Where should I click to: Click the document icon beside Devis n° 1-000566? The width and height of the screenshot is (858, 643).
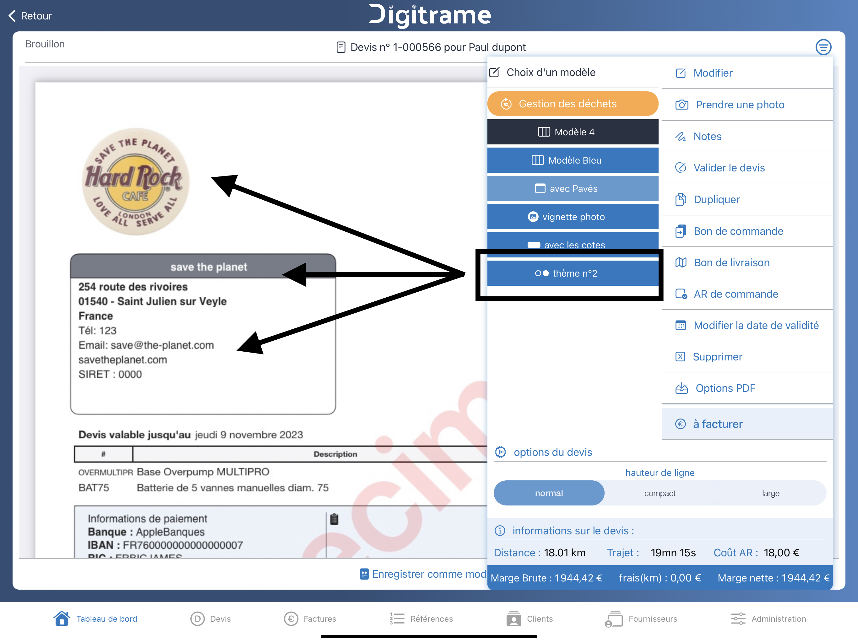point(341,47)
